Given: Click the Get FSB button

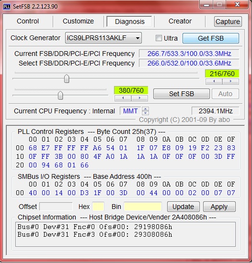Looking at the screenshot, I should (x=211, y=38).
